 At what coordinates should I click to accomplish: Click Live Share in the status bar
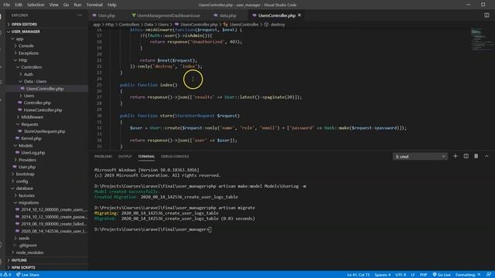coord(28,275)
